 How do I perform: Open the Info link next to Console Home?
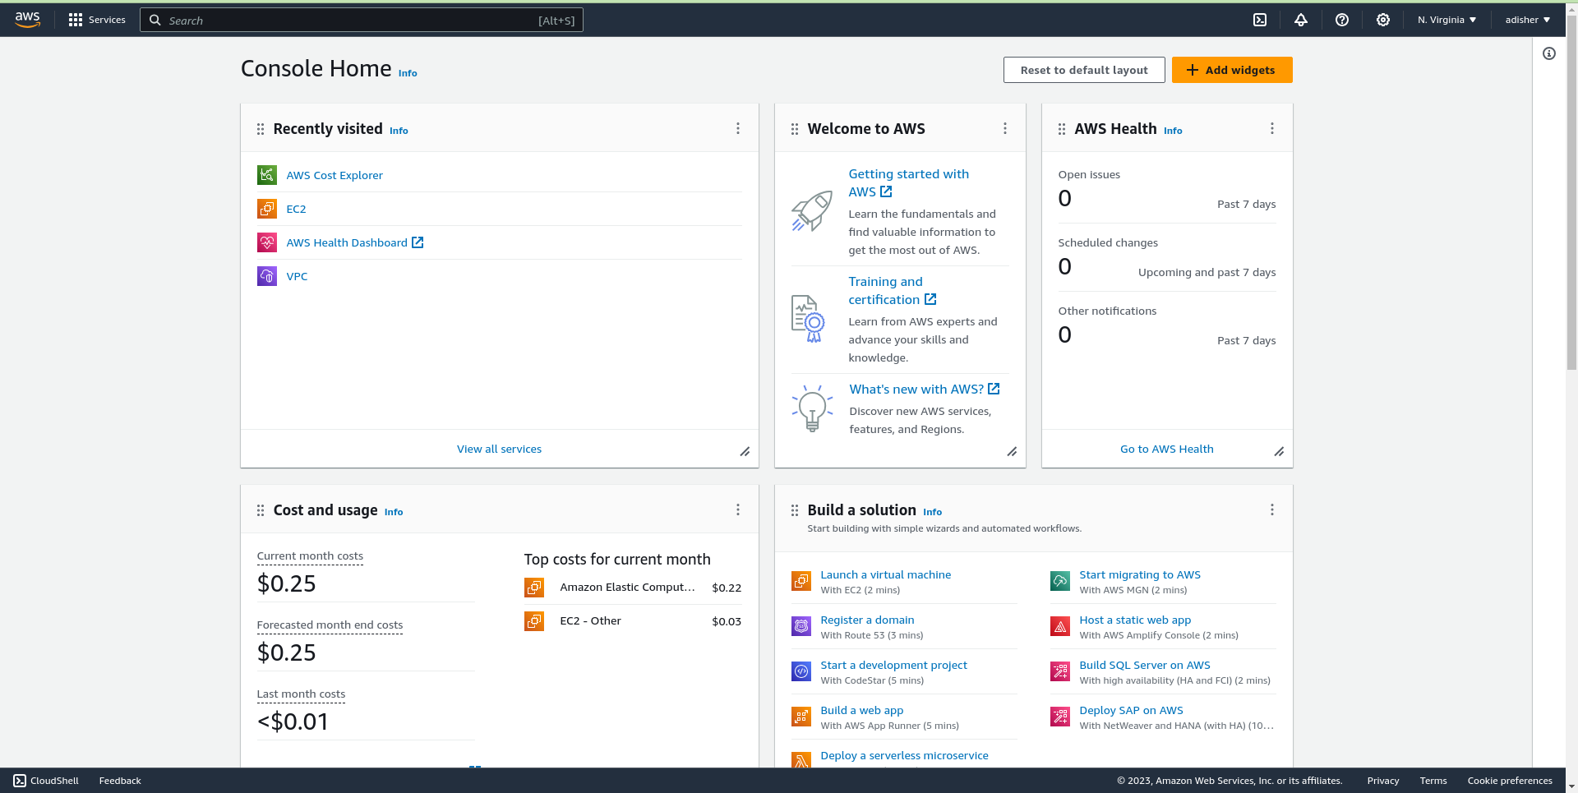pos(408,73)
